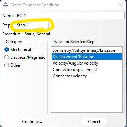The width and height of the screenshot is (127, 127).
Task: Click empty area in types list
Action: point(87,96)
